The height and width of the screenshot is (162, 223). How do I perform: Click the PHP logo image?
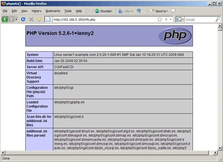(x=175, y=36)
